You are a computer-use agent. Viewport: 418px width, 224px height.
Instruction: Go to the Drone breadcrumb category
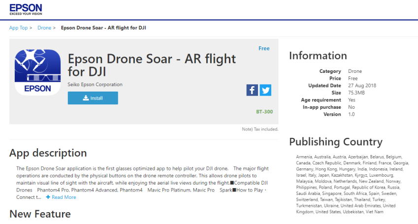pyautogui.click(x=44, y=28)
